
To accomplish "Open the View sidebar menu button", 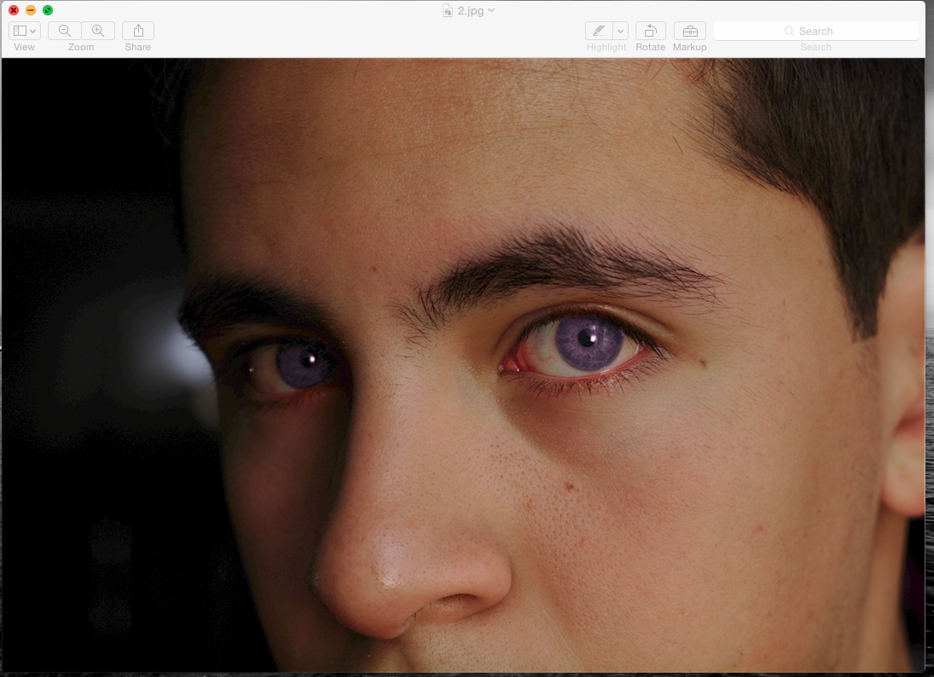I will [x=25, y=31].
